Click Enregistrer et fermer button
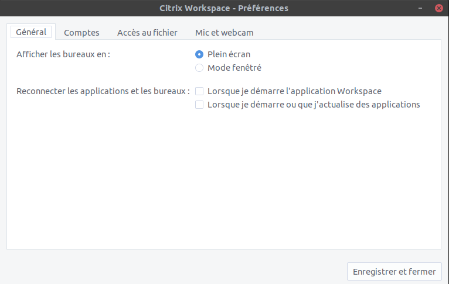This screenshot has height=284, width=449. tap(394, 272)
